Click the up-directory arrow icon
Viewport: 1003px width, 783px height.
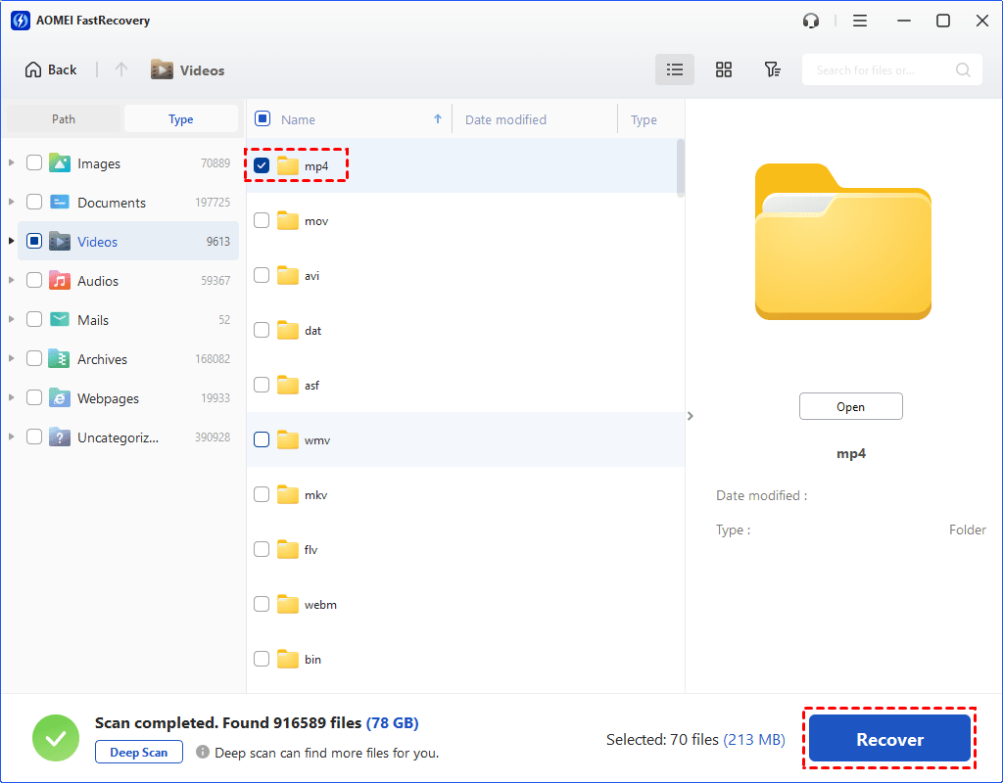tap(121, 69)
